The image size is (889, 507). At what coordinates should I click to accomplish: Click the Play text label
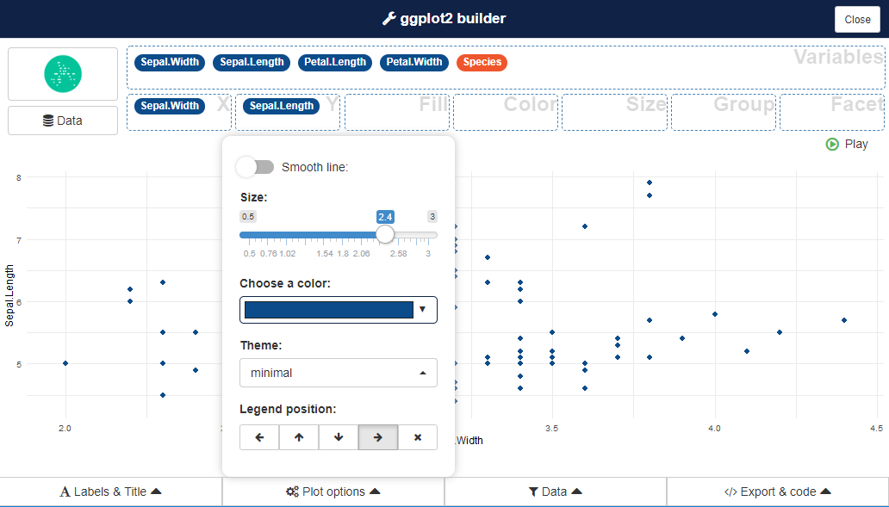[856, 144]
